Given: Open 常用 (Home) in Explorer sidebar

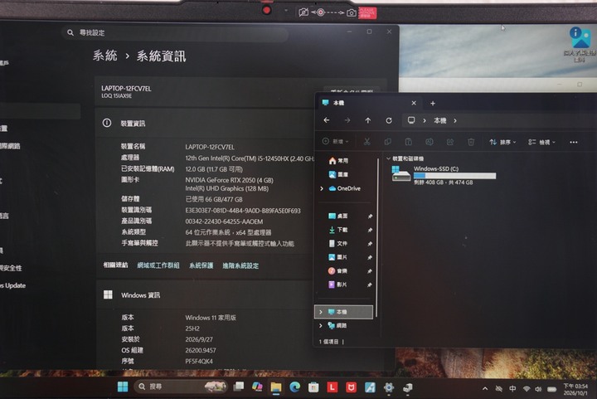Looking at the screenshot, I should tap(338, 161).
